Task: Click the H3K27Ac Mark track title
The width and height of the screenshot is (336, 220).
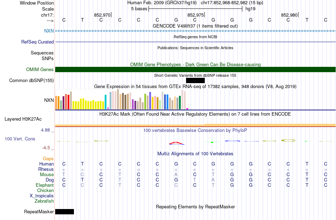Action: [195, 114]
